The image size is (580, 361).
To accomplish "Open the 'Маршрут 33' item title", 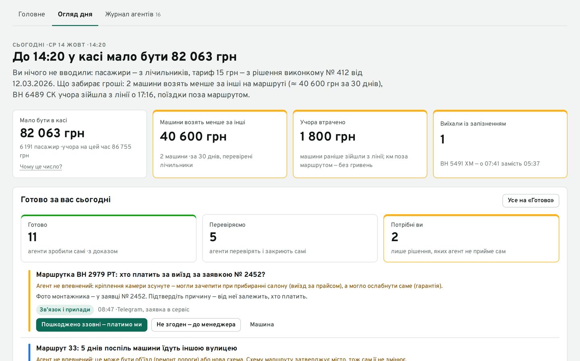I will pos(137,348).
